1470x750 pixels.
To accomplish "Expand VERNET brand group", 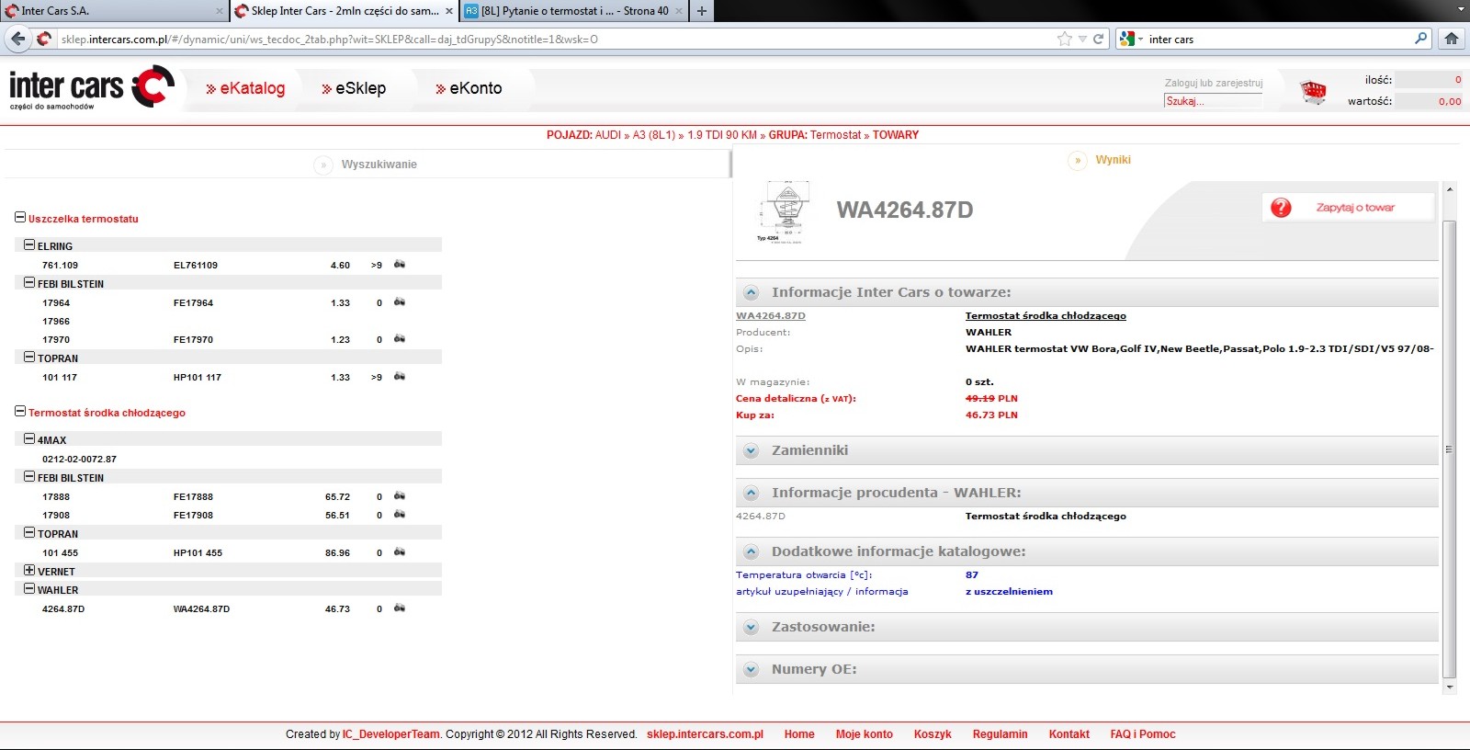I will [x=29, y=571].
